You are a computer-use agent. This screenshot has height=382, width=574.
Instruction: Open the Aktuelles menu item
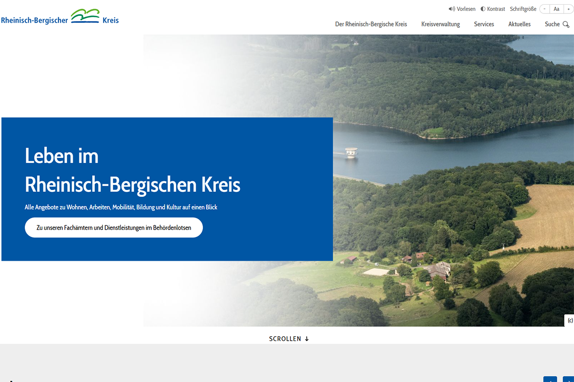pos(519,24)
